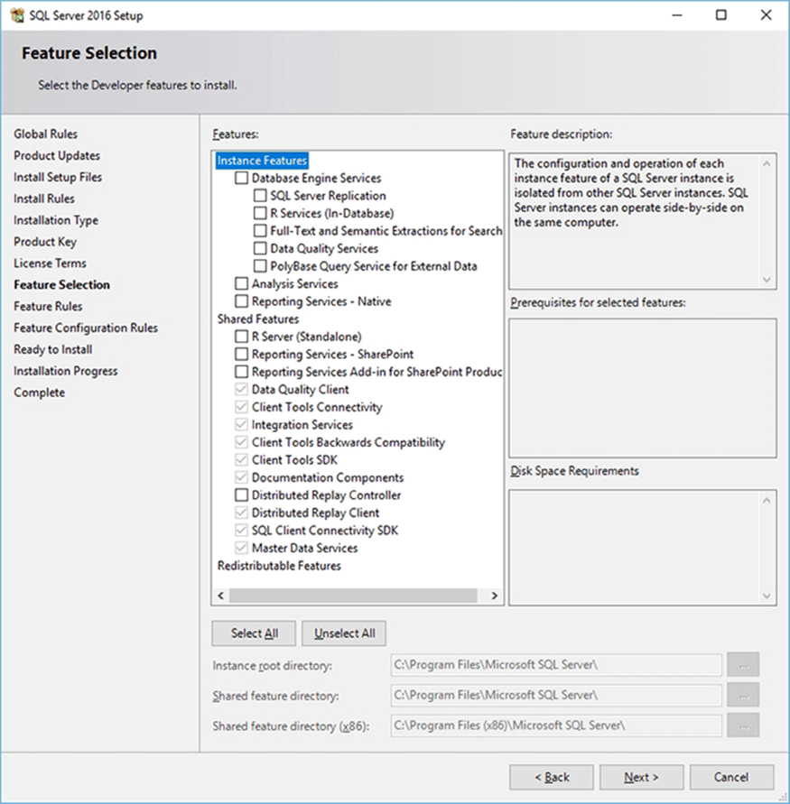Enable R Server (Standalone) checkbox
The image size is (790, 804).
241,337
